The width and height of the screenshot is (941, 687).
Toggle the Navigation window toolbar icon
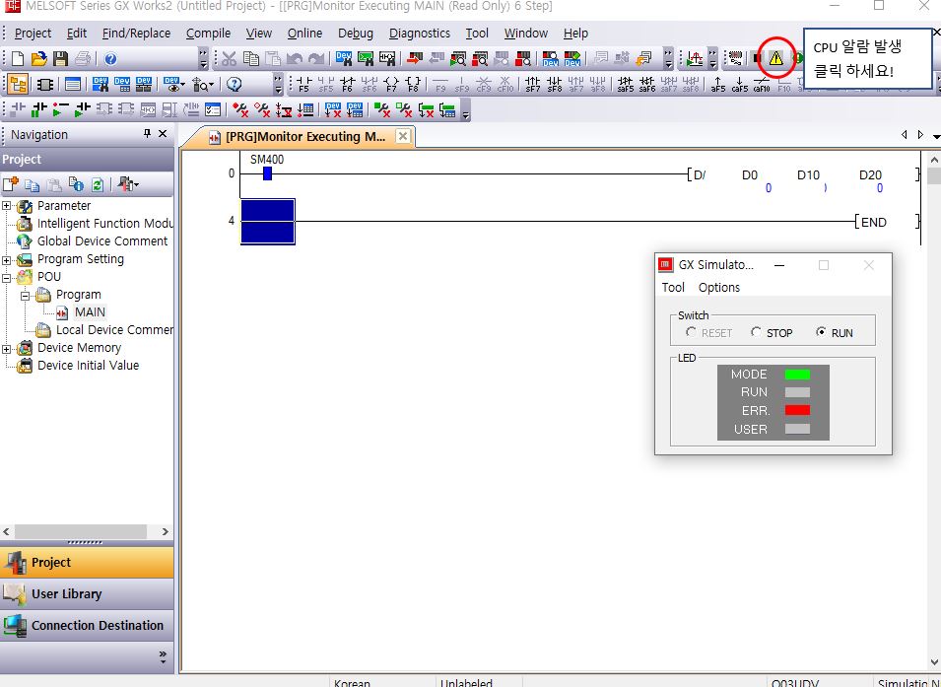tap(18, 84)
